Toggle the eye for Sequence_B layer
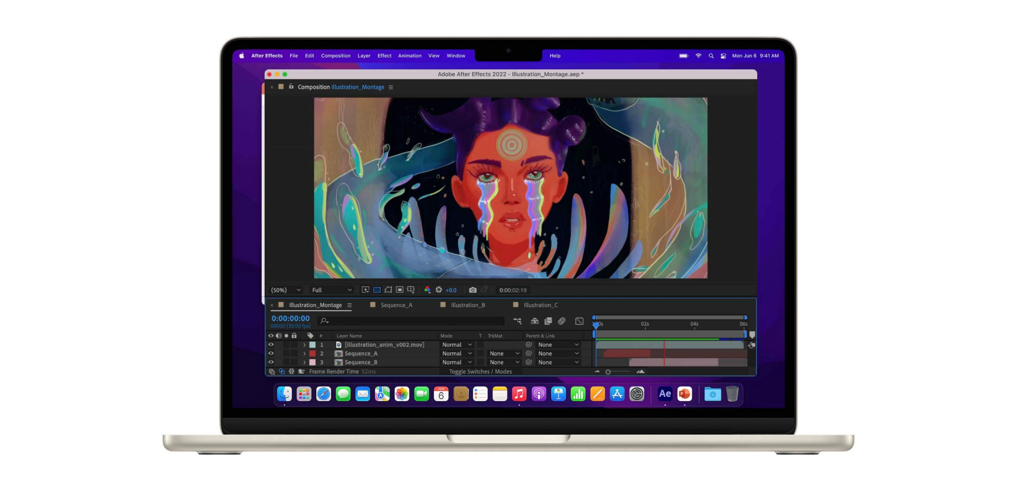Viewport: 1018px width, 501px height. tap(271, 362)
